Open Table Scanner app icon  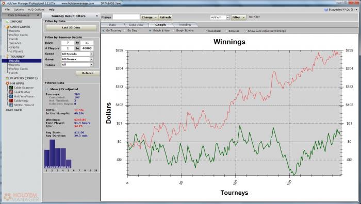coord(11,88)
